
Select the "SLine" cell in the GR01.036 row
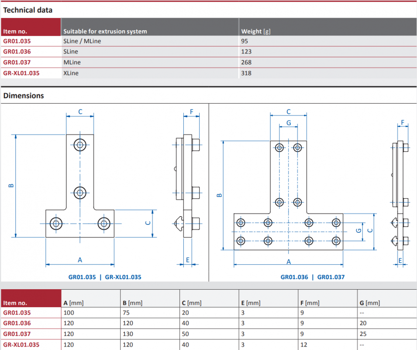pyautogui.click(x=71, y=52)
